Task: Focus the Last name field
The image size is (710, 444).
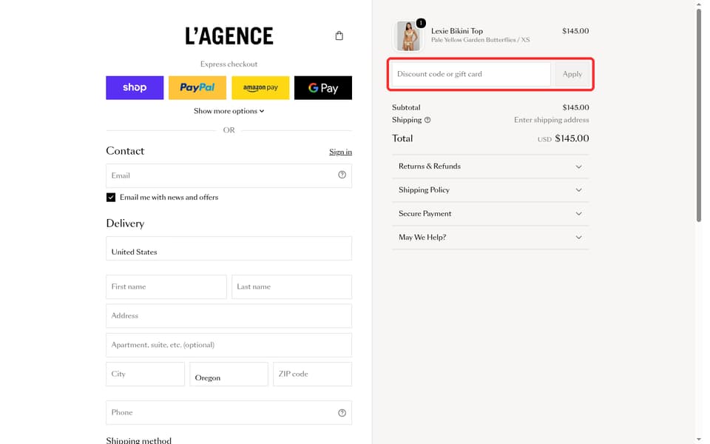Action: (291, 287)
